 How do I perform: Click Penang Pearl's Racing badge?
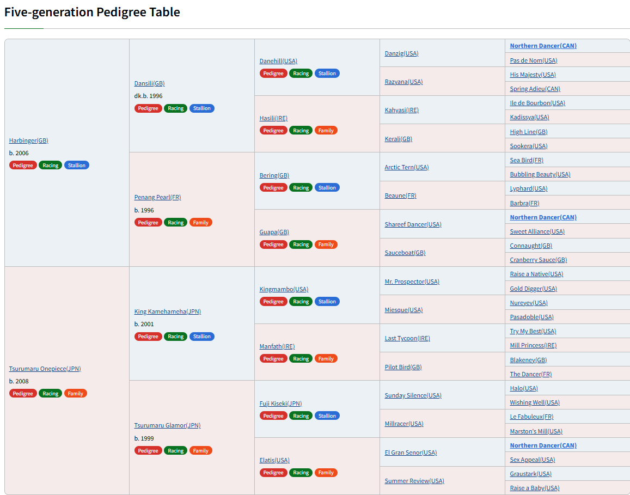click(175, 222)
